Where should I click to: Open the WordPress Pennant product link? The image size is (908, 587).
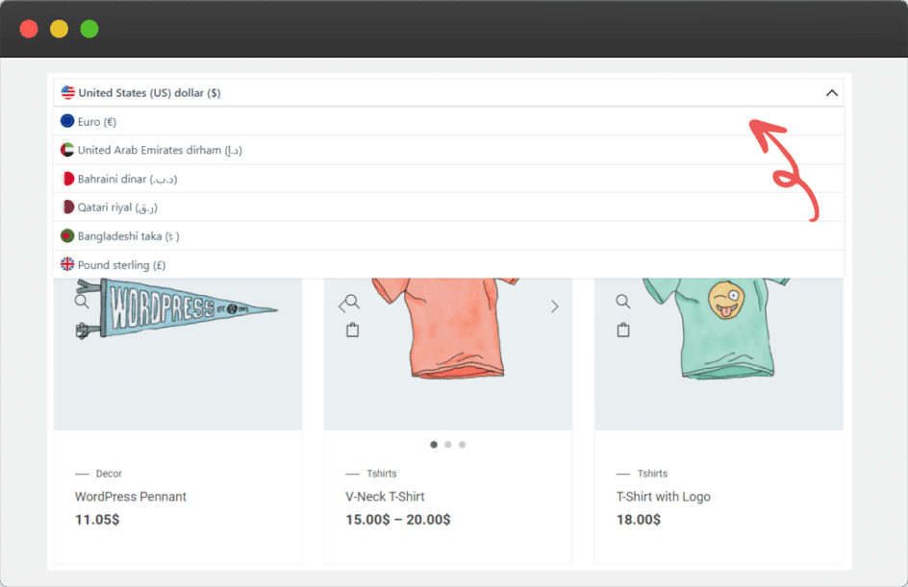click(131, 497)
